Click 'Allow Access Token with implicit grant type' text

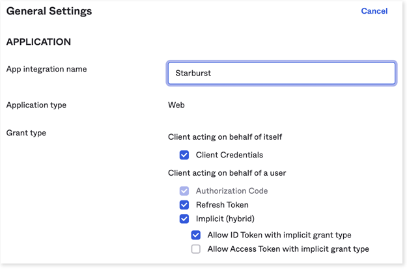[x=288, y=249]
